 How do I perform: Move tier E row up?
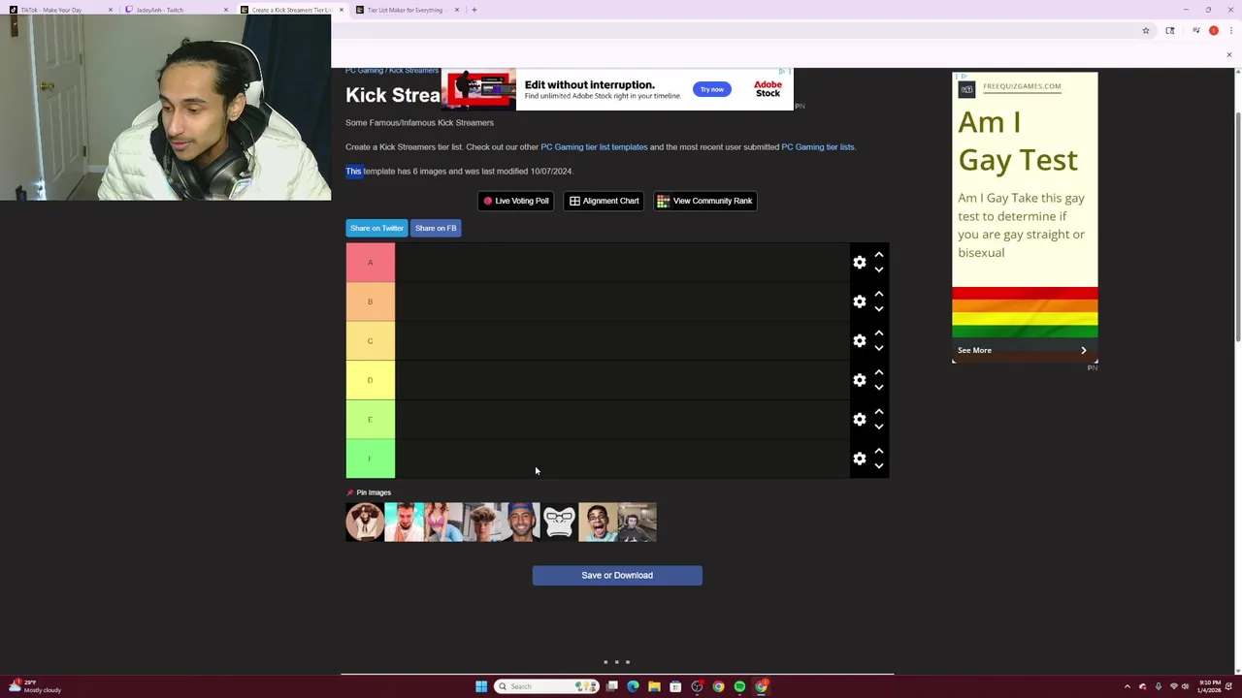879,412
